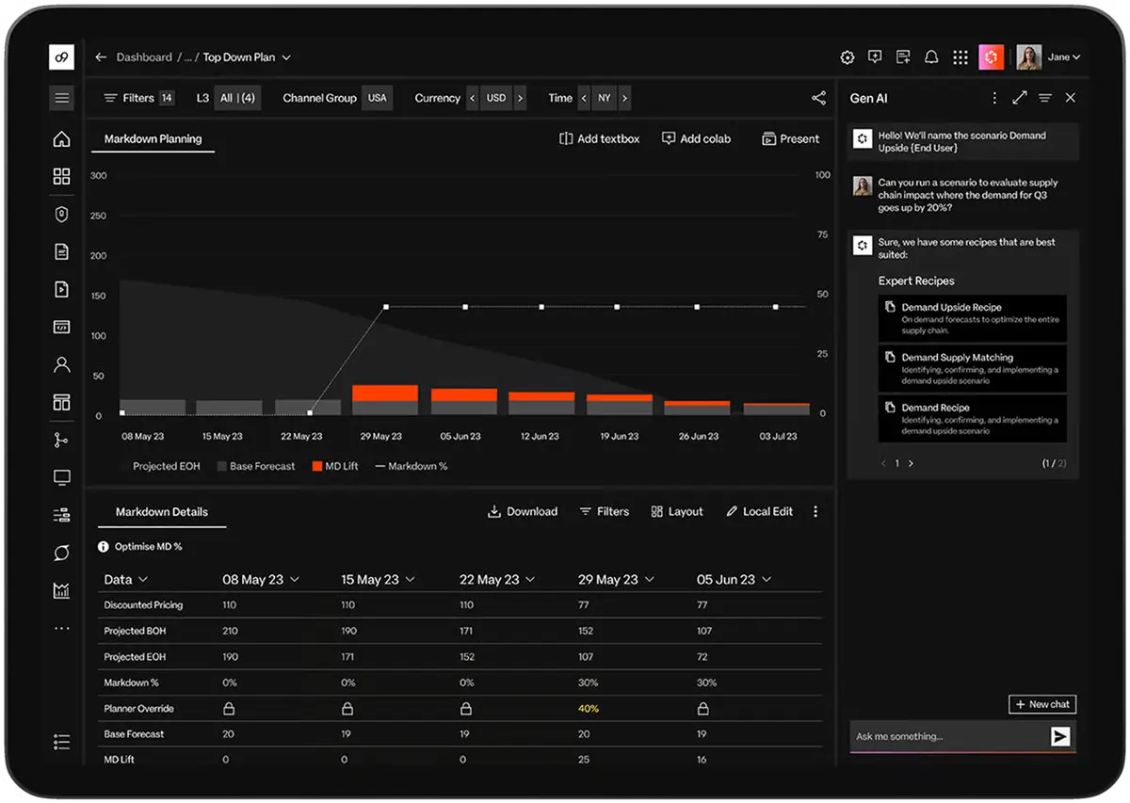1130x803 pixels.
Task: Click the share icon beside Time filter
Action: [818, 98]
